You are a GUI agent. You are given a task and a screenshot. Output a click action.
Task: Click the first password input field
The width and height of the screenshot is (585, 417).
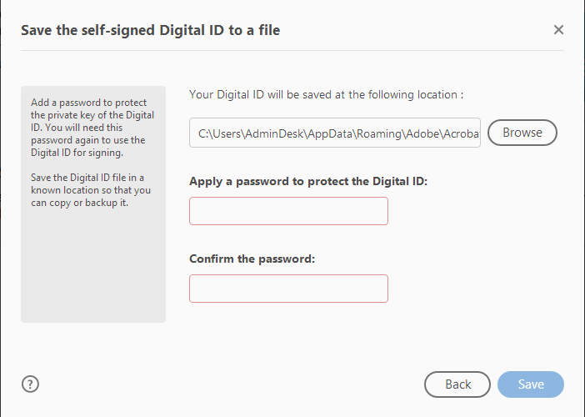pos(288,211)
